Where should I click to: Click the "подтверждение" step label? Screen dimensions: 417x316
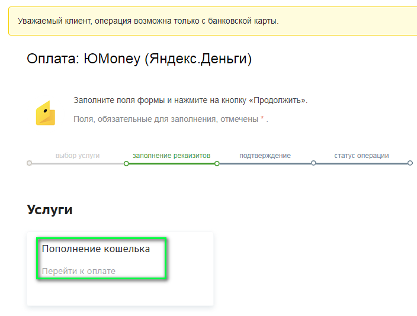(265, 156)
